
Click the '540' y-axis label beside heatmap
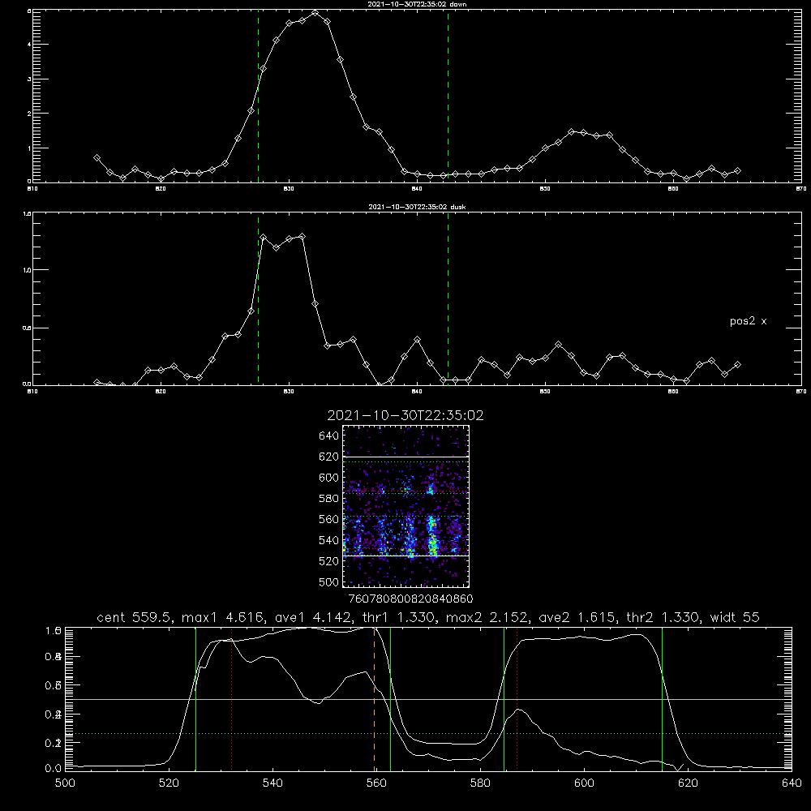(329, 540)
